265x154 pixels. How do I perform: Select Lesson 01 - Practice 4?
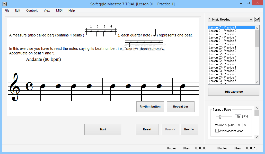point(231,37)
